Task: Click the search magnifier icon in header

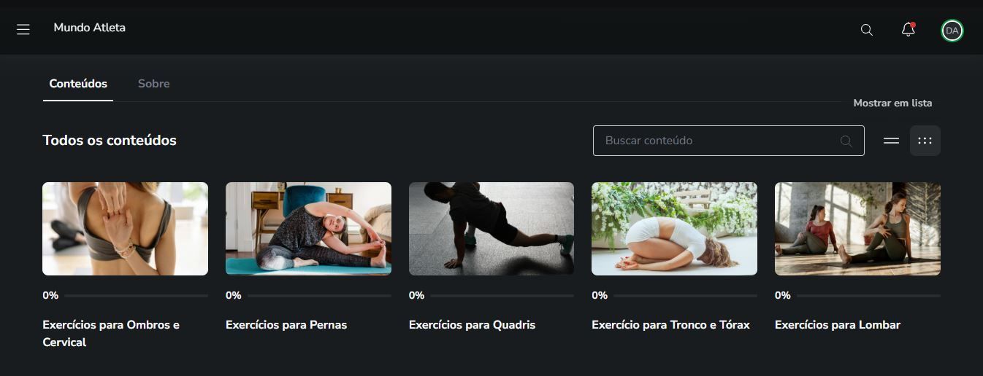Action: click(867, 30)
